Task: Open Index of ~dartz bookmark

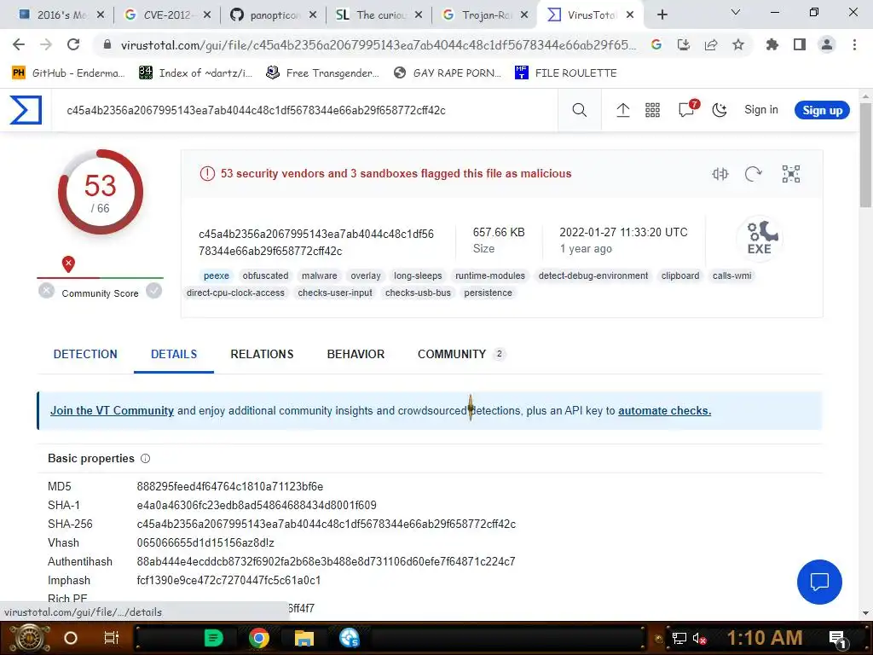Action: coord(195,73)
